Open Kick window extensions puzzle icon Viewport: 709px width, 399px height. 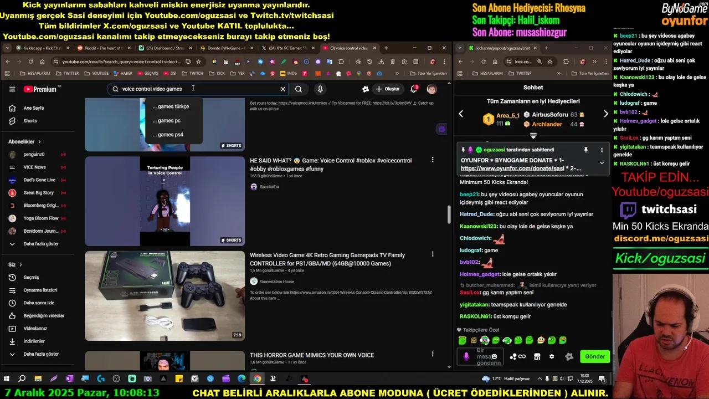click(x=566, y=62)
